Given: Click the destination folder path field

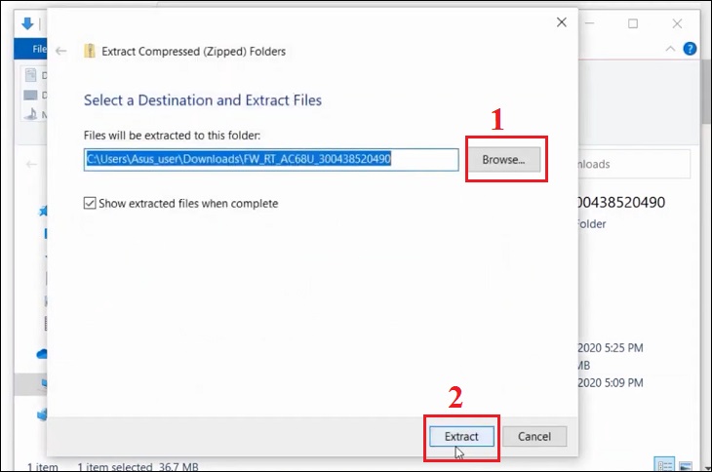Looking at the screenshot, I should [x=271, y=159].
